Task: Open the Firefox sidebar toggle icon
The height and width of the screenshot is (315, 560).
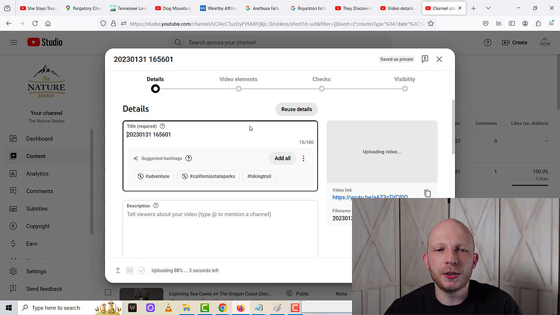Action: pyautogui.click(x=512, y=24)
